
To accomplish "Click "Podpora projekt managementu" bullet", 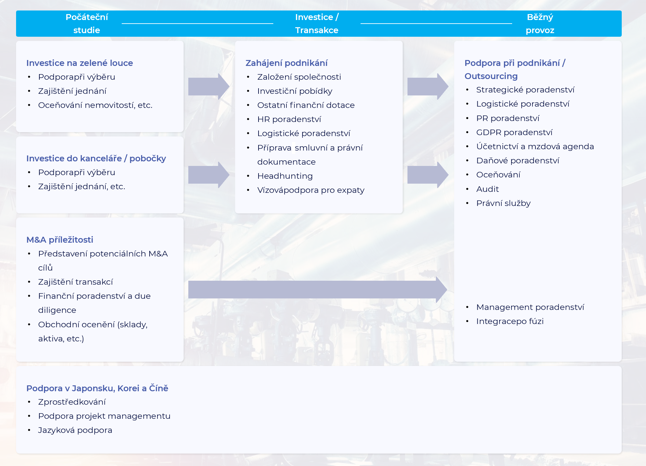I will 104,416.
